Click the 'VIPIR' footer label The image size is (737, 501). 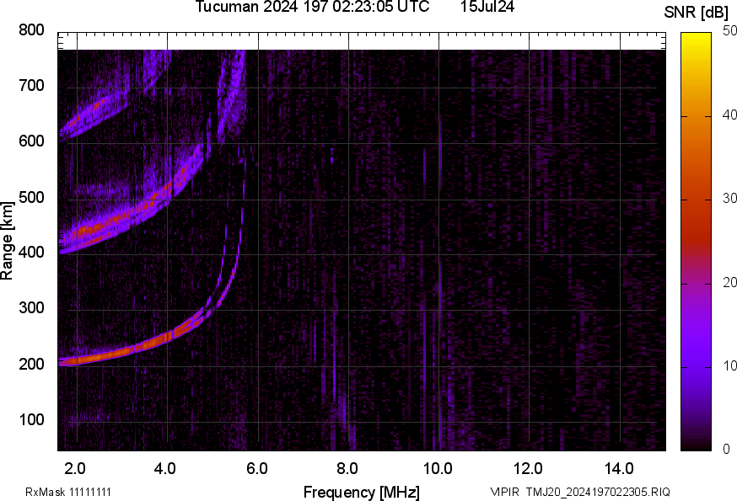[x=505, y=492]
